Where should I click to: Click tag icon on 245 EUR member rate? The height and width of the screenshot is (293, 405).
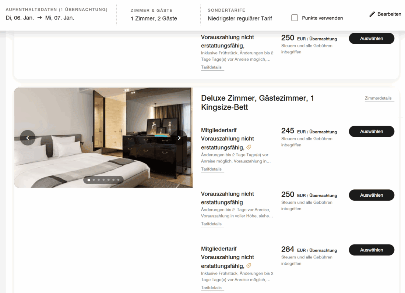[249, 147]
